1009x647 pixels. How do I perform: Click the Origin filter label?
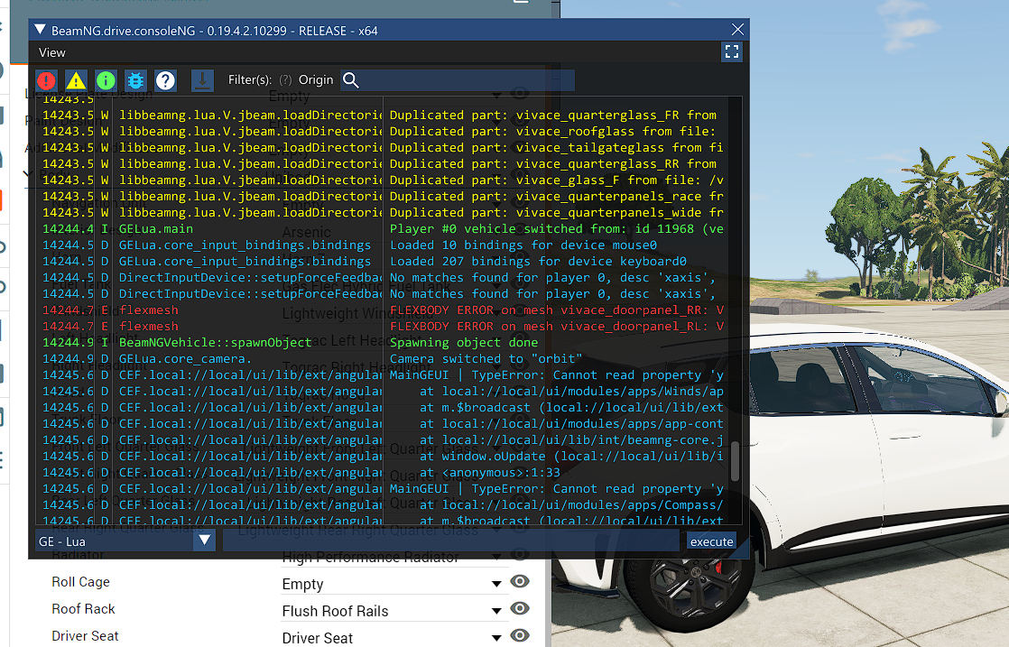[x=316, y=79]
